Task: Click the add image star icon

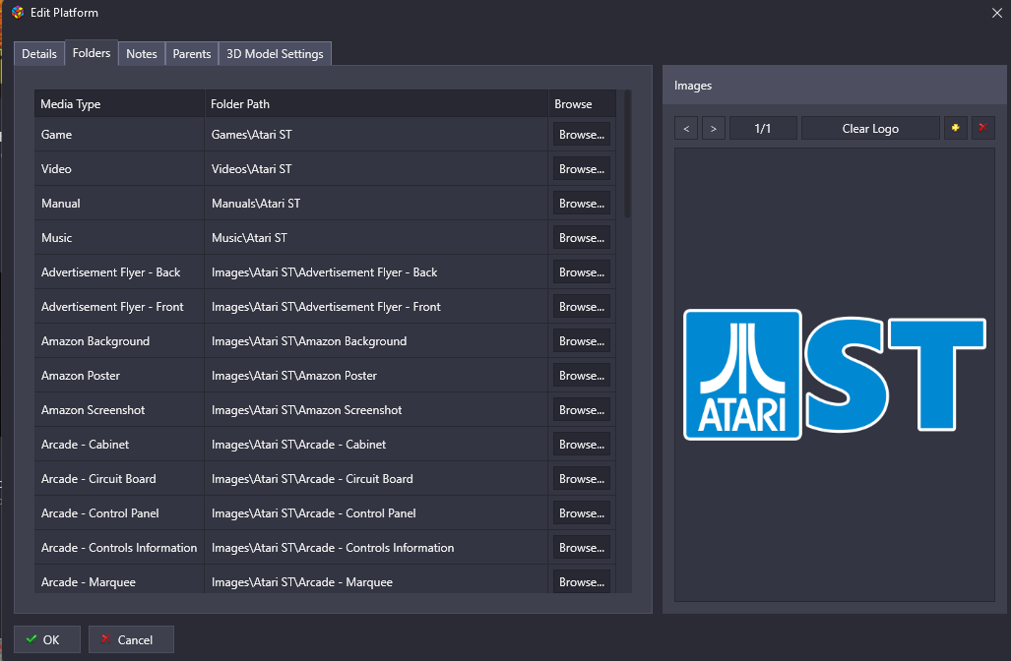Action: [955, 128]
